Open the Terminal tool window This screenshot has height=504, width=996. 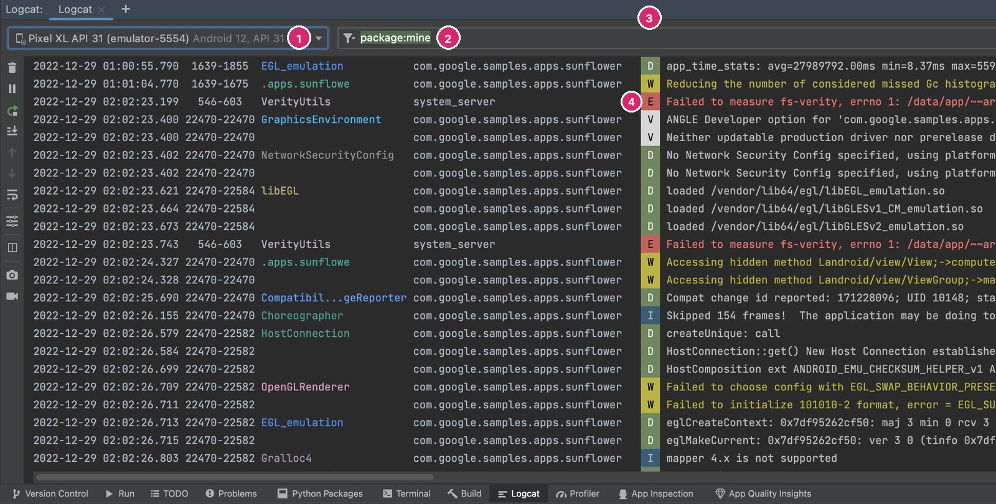click(406, 493)
